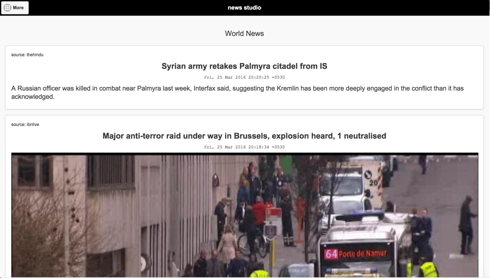Click the 20:20:25 article timestamp

click(x=244, y=77)
